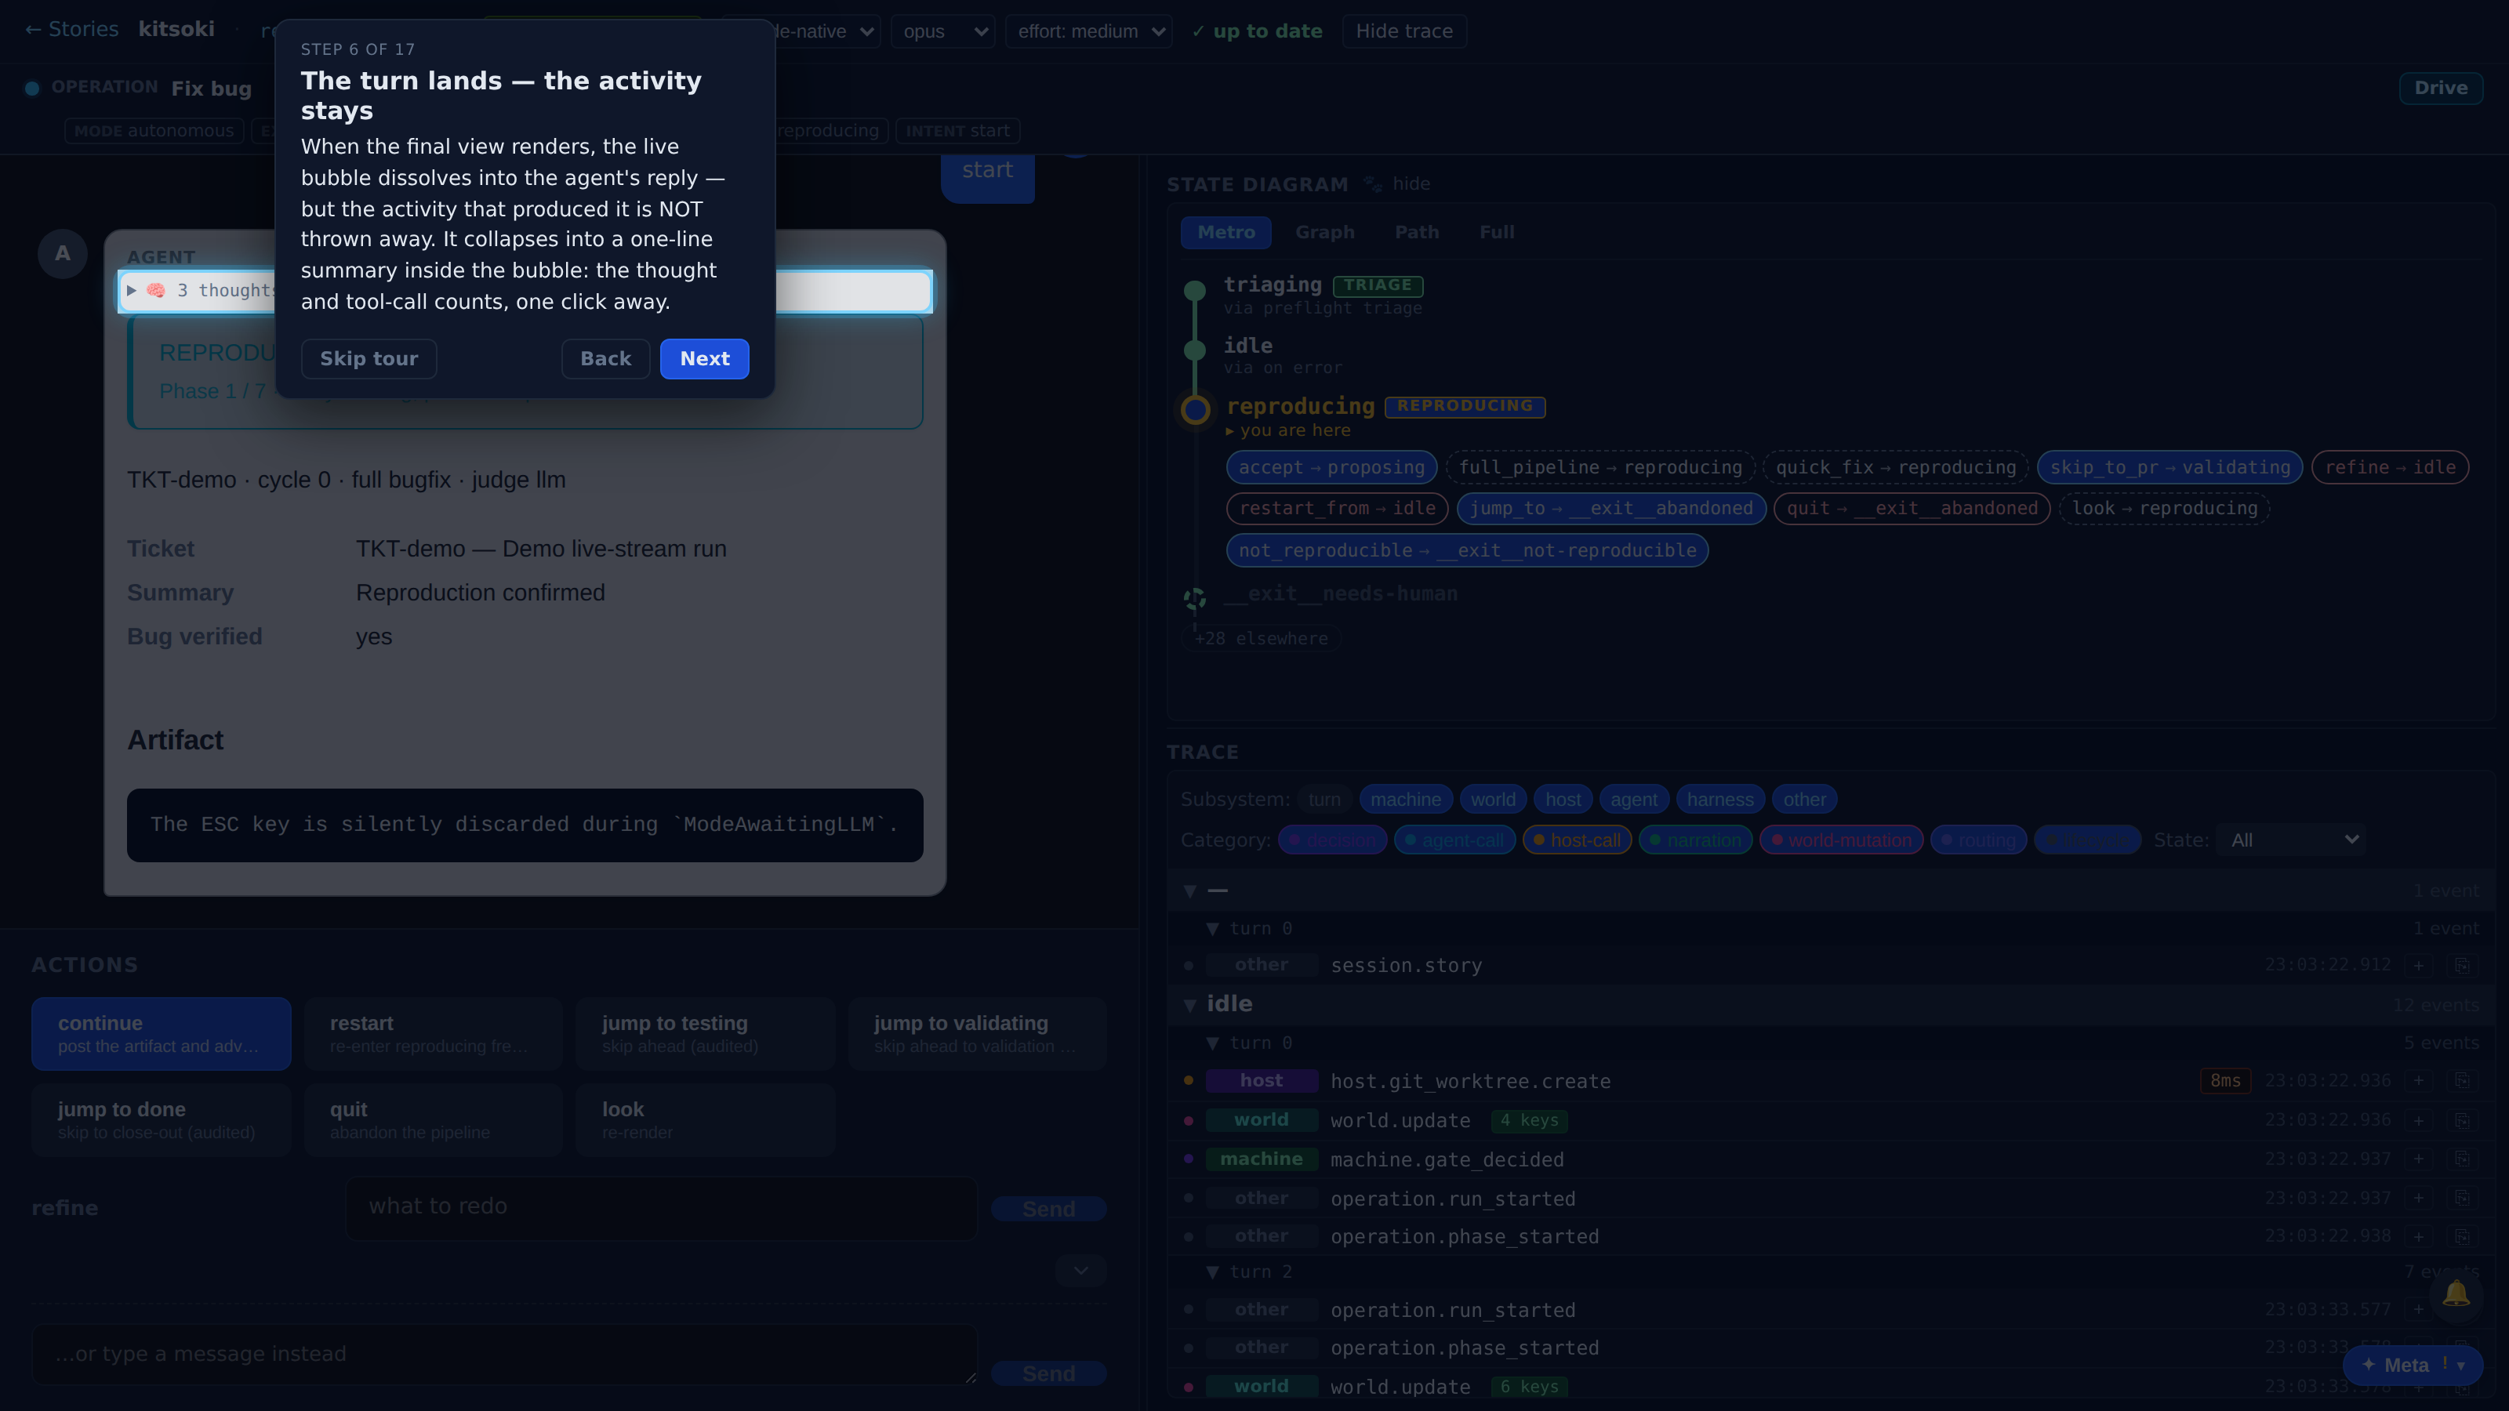Open the opus model dropdown
The height and width of the screenshot is (1411, 2509).
(x=942, y=31)
